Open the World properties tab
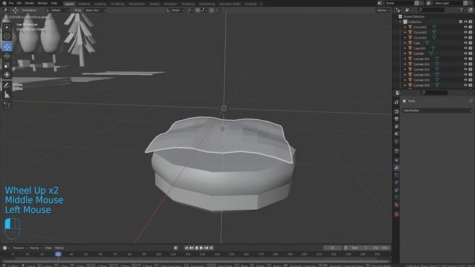 [x=396, y=141]
